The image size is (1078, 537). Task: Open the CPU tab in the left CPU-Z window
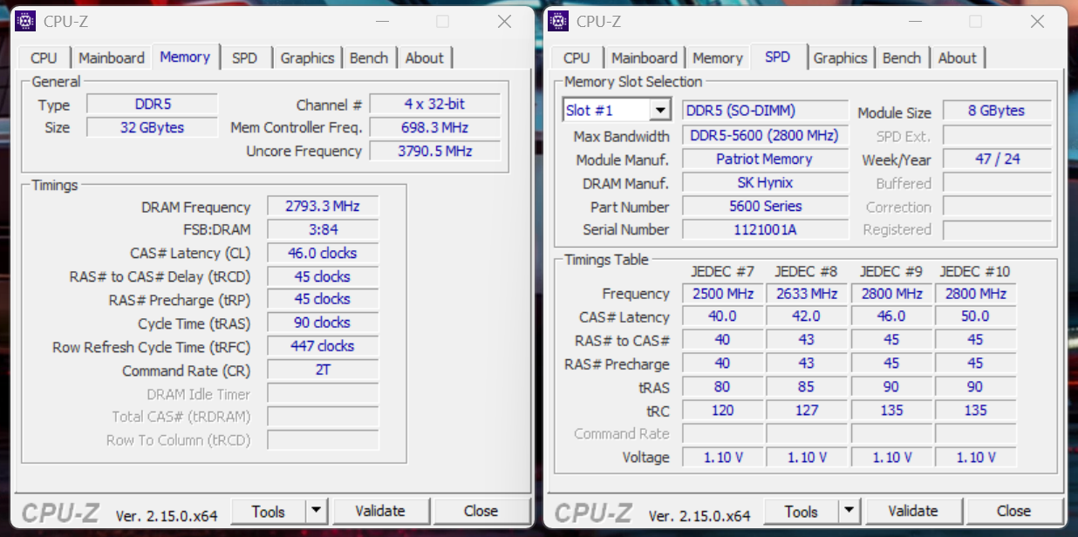44,58
